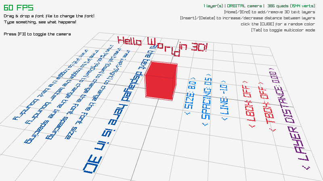The width and height of the screenshot is (323, 181).
Task: Click "Press [F3] to toggle the camera" hint
Action: click(37, 34)
